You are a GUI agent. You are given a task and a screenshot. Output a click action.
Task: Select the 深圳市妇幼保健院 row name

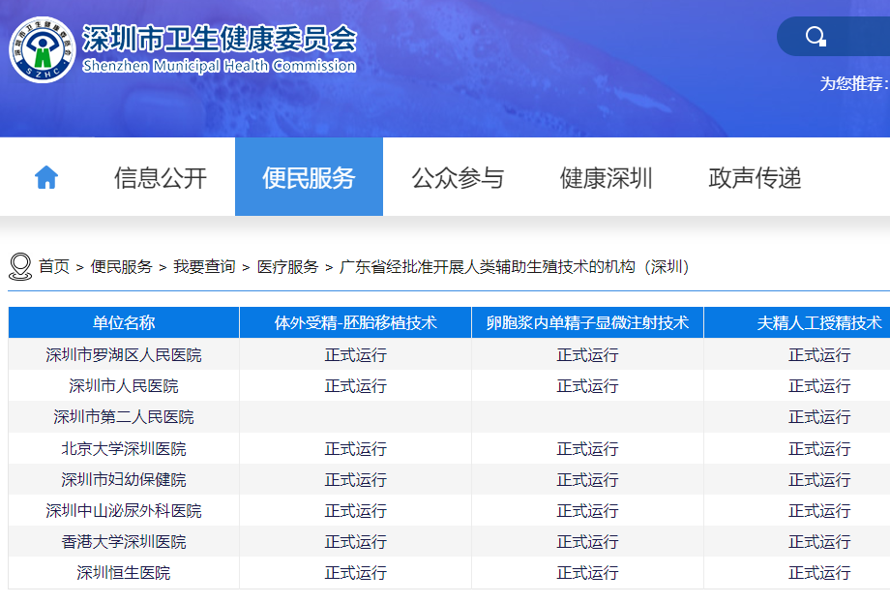124,480
